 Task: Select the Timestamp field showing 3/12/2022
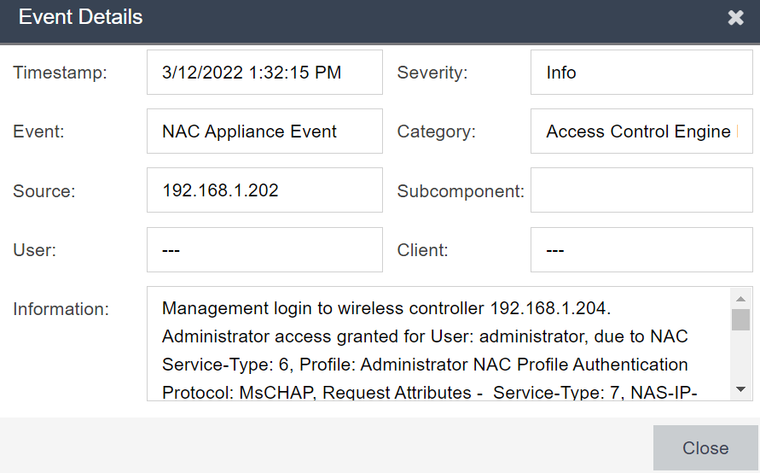pyautogui.click(x=264, y=73)
